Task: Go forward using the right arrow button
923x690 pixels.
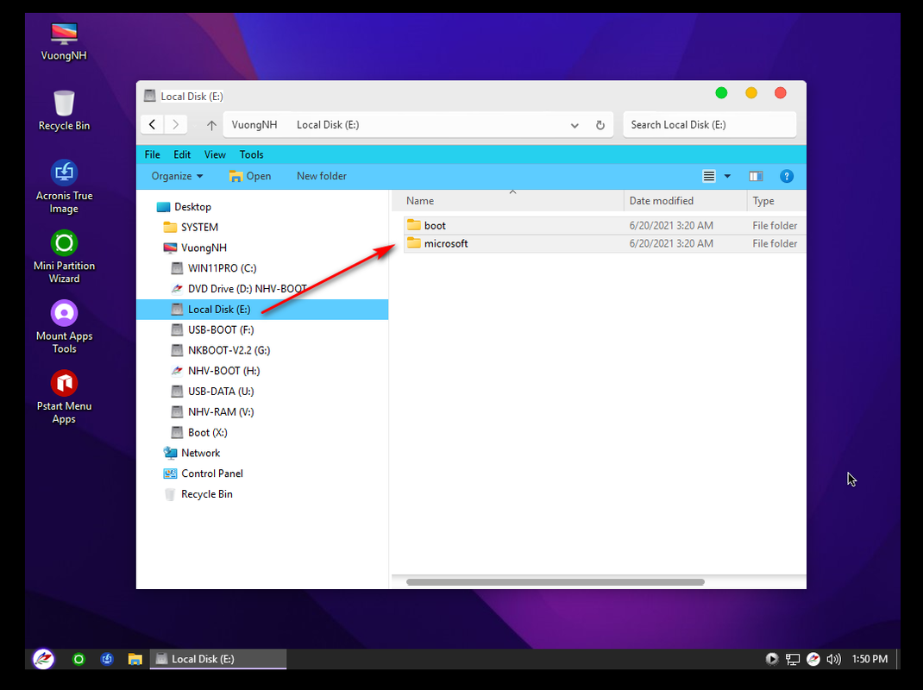Action: (x=175, y=124)
